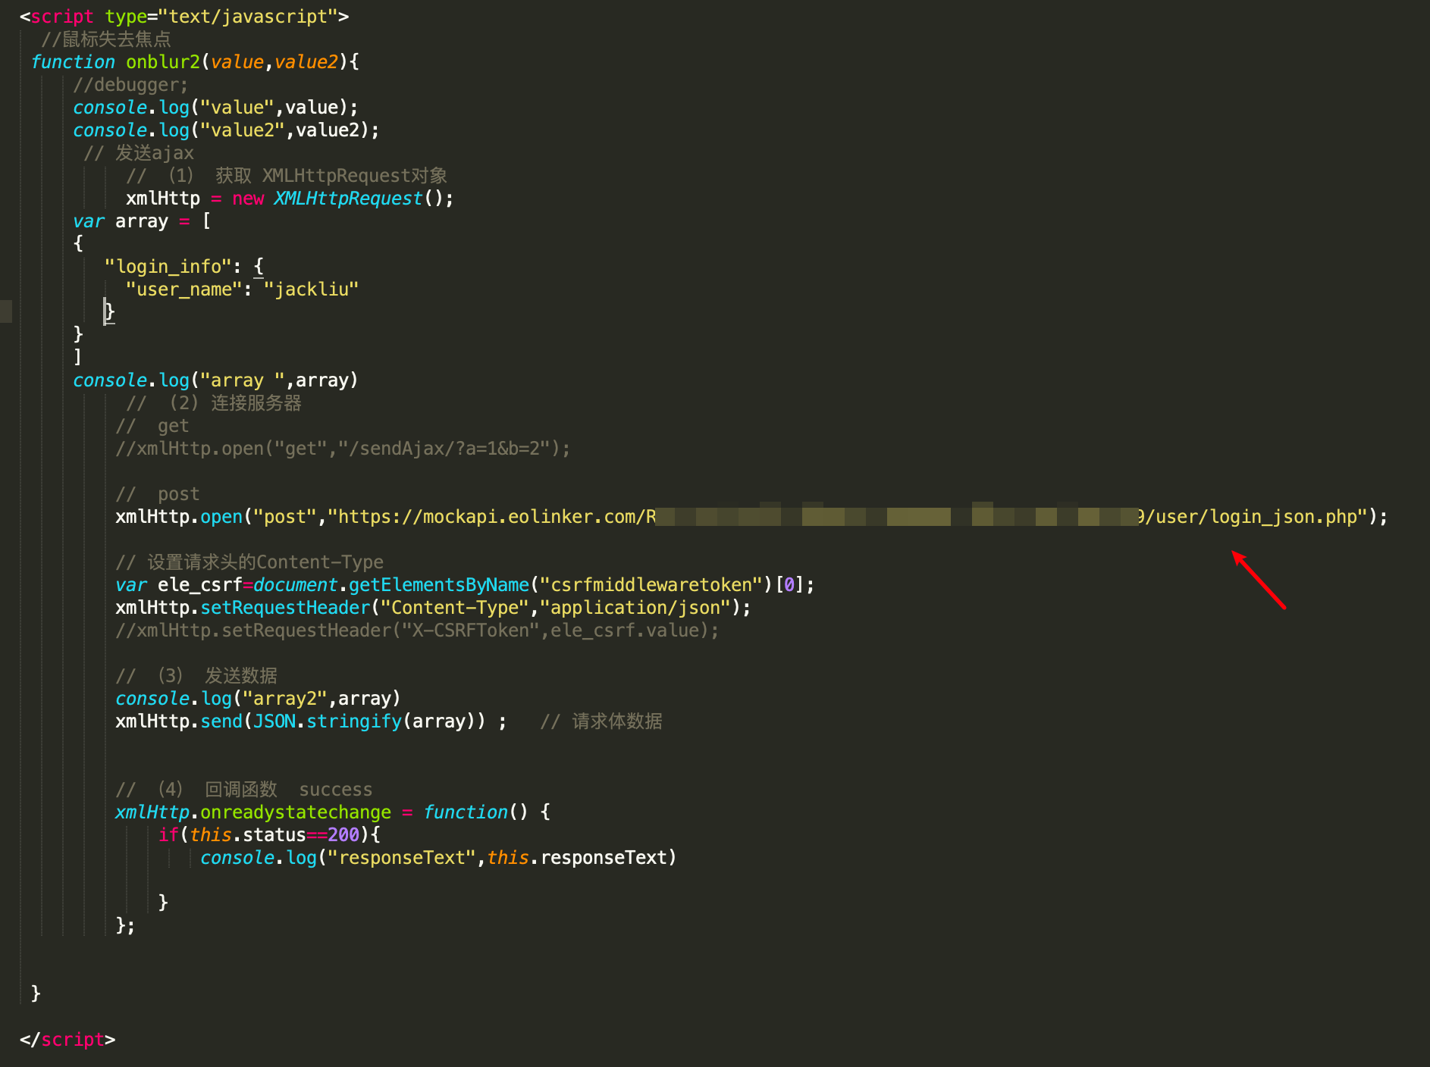The height and width of the screenshot is (1067, 1430).
Task: Click the onblur2 function name
Action: [163, 61]
